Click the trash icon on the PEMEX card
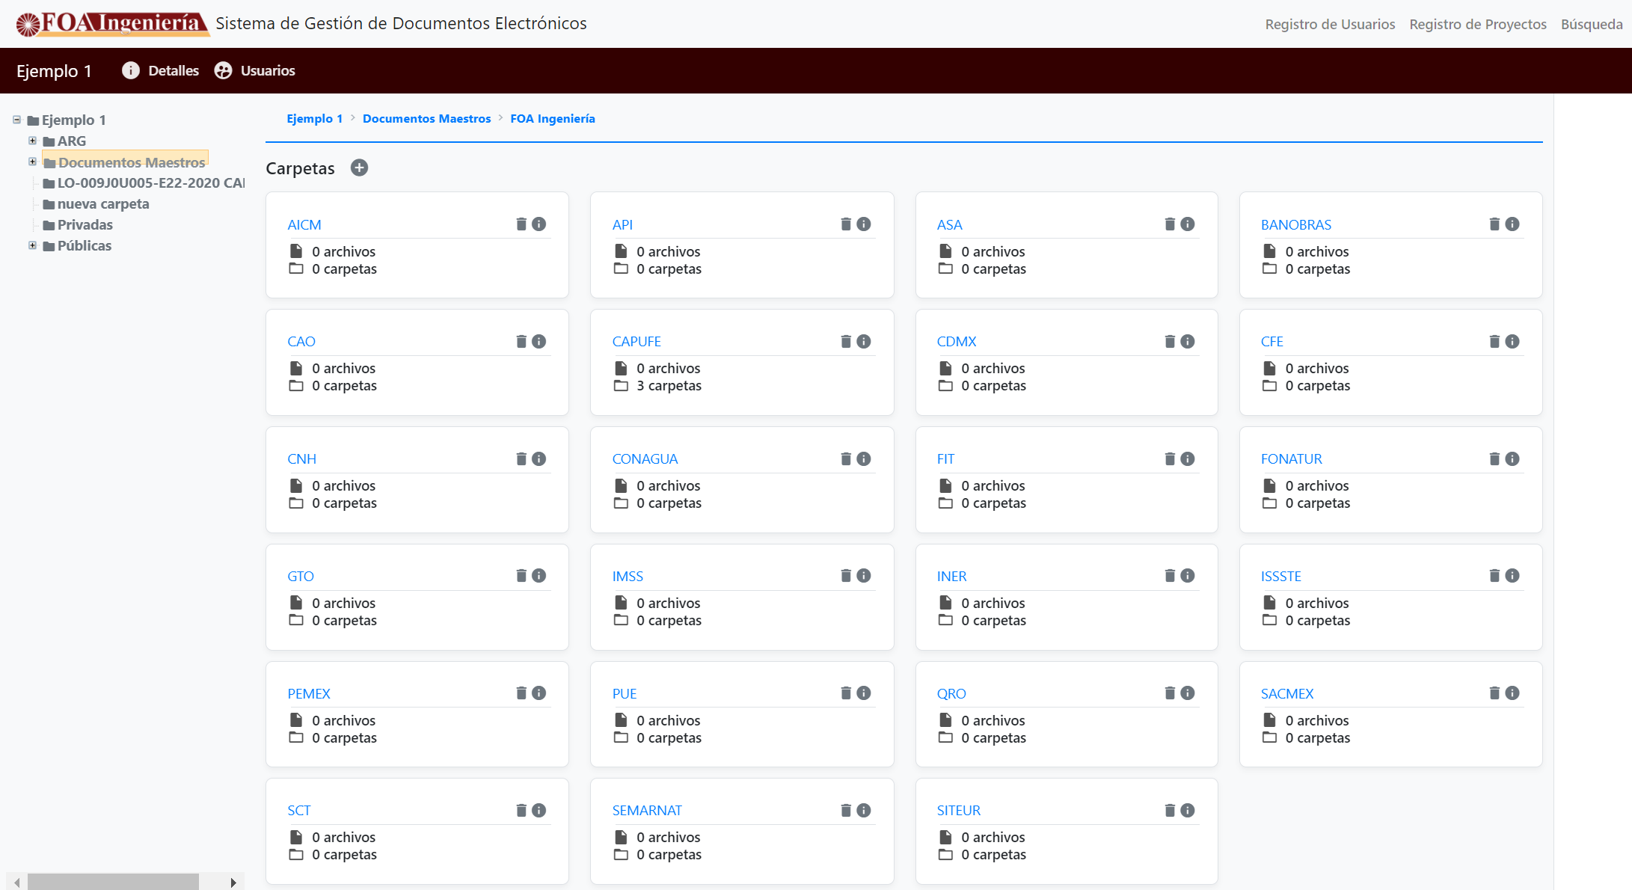1632x890 pixels. pos(521,693)
